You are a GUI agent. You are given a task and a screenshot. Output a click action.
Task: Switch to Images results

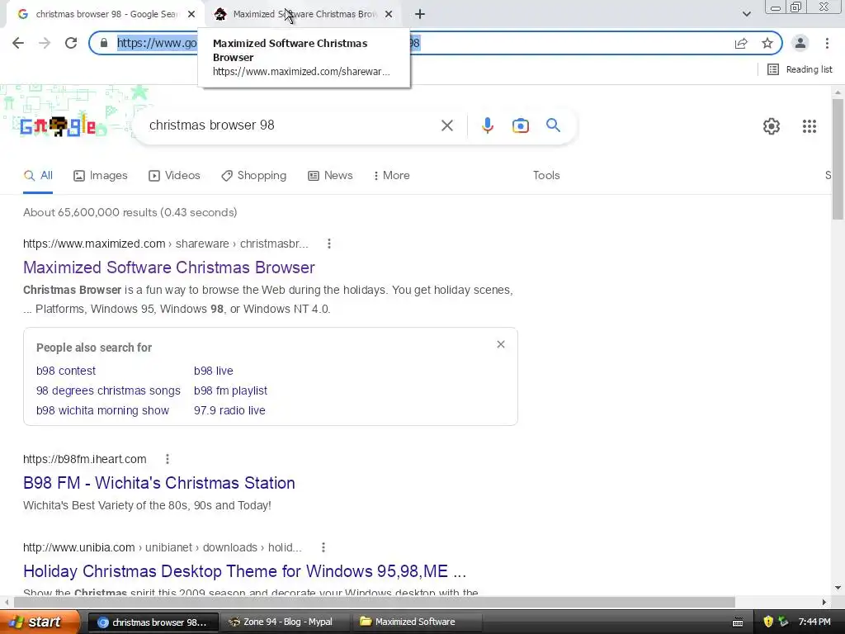coord(100,175)
